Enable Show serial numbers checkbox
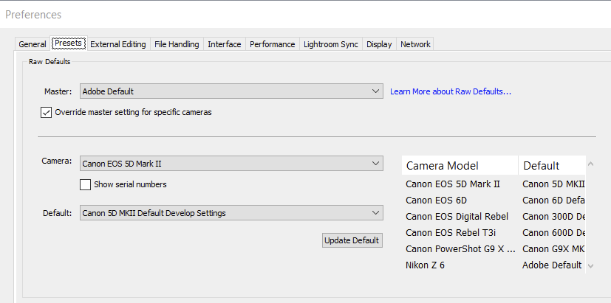The height and width of the screenshot is (303, 611). click(86, 184)
